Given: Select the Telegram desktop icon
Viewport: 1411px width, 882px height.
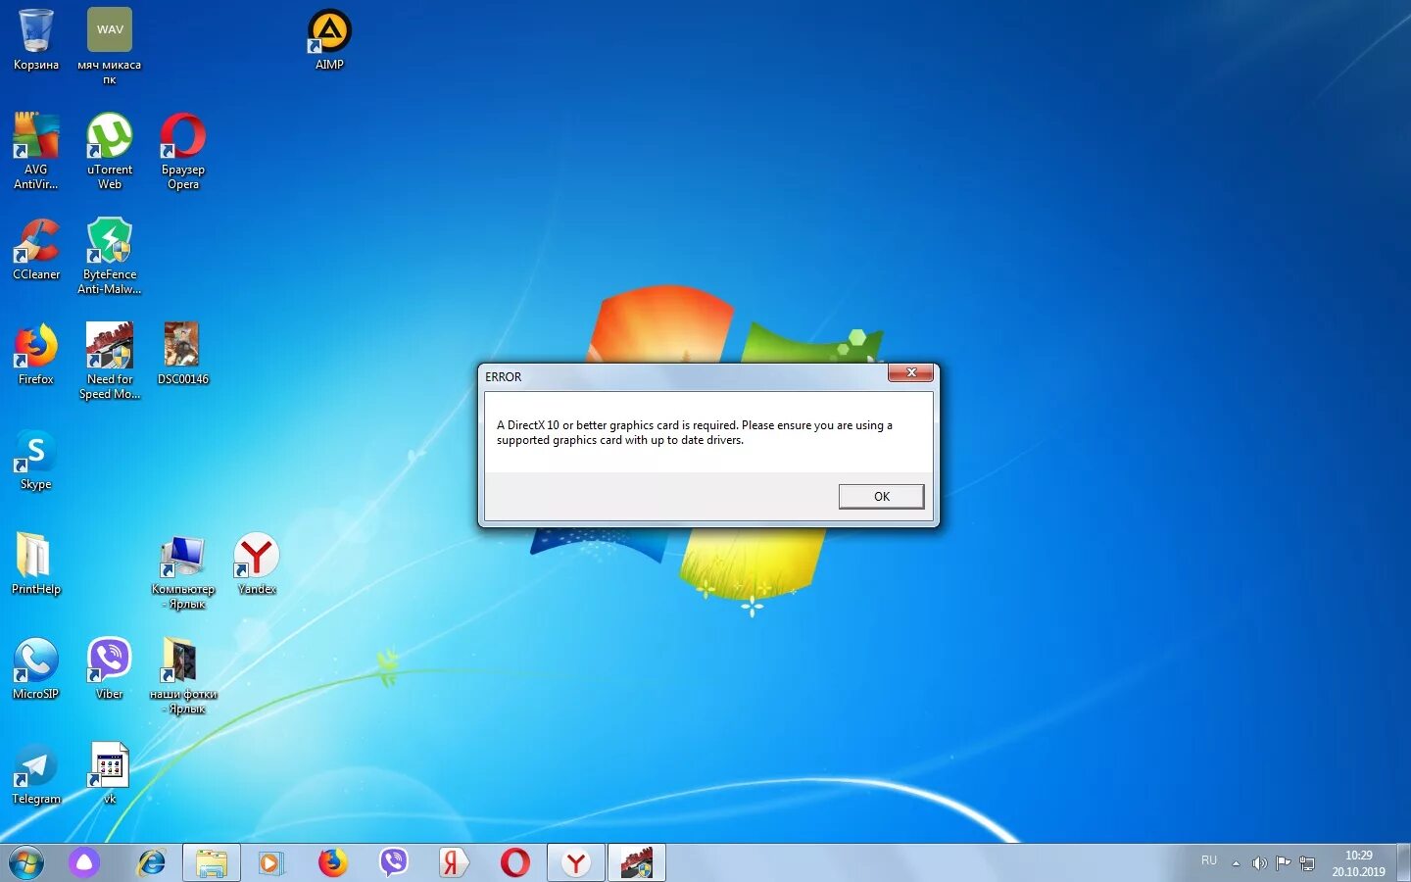Looking at the screenshot, I should tap(36, 773).
